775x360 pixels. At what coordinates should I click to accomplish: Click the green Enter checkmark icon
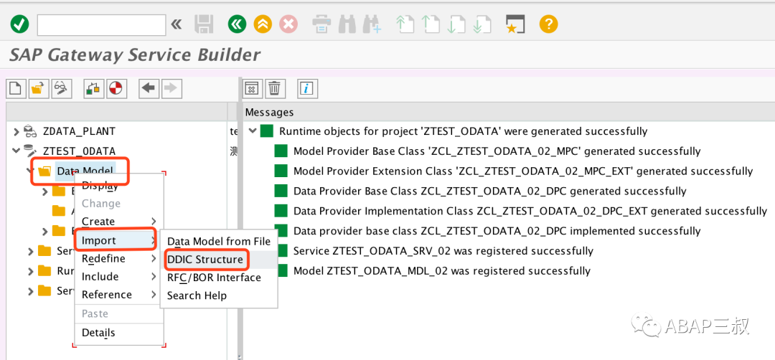pyautogui.click(x=19, y=24)
